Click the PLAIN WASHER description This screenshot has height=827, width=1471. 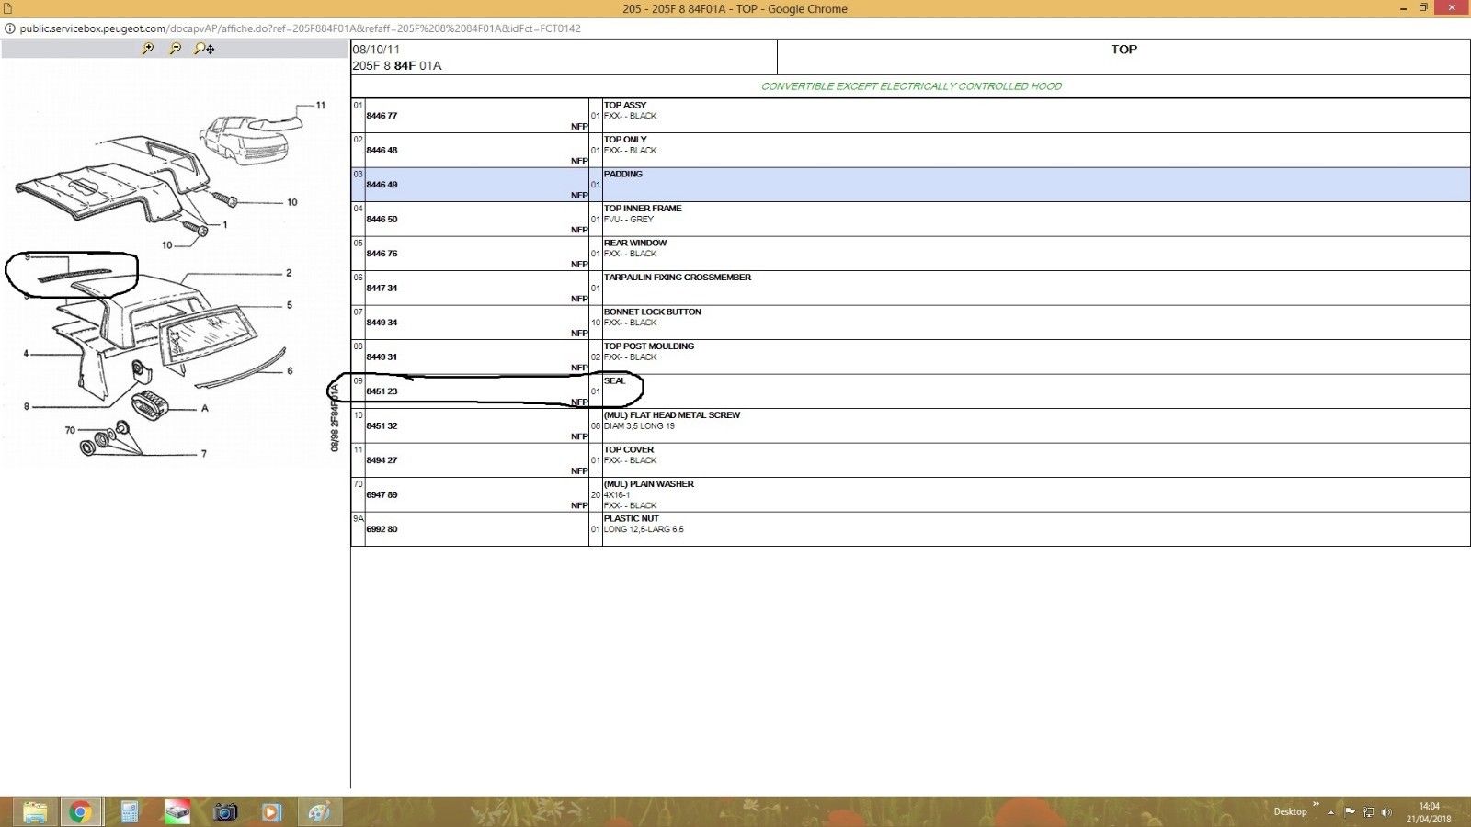[x=649, y=484]
